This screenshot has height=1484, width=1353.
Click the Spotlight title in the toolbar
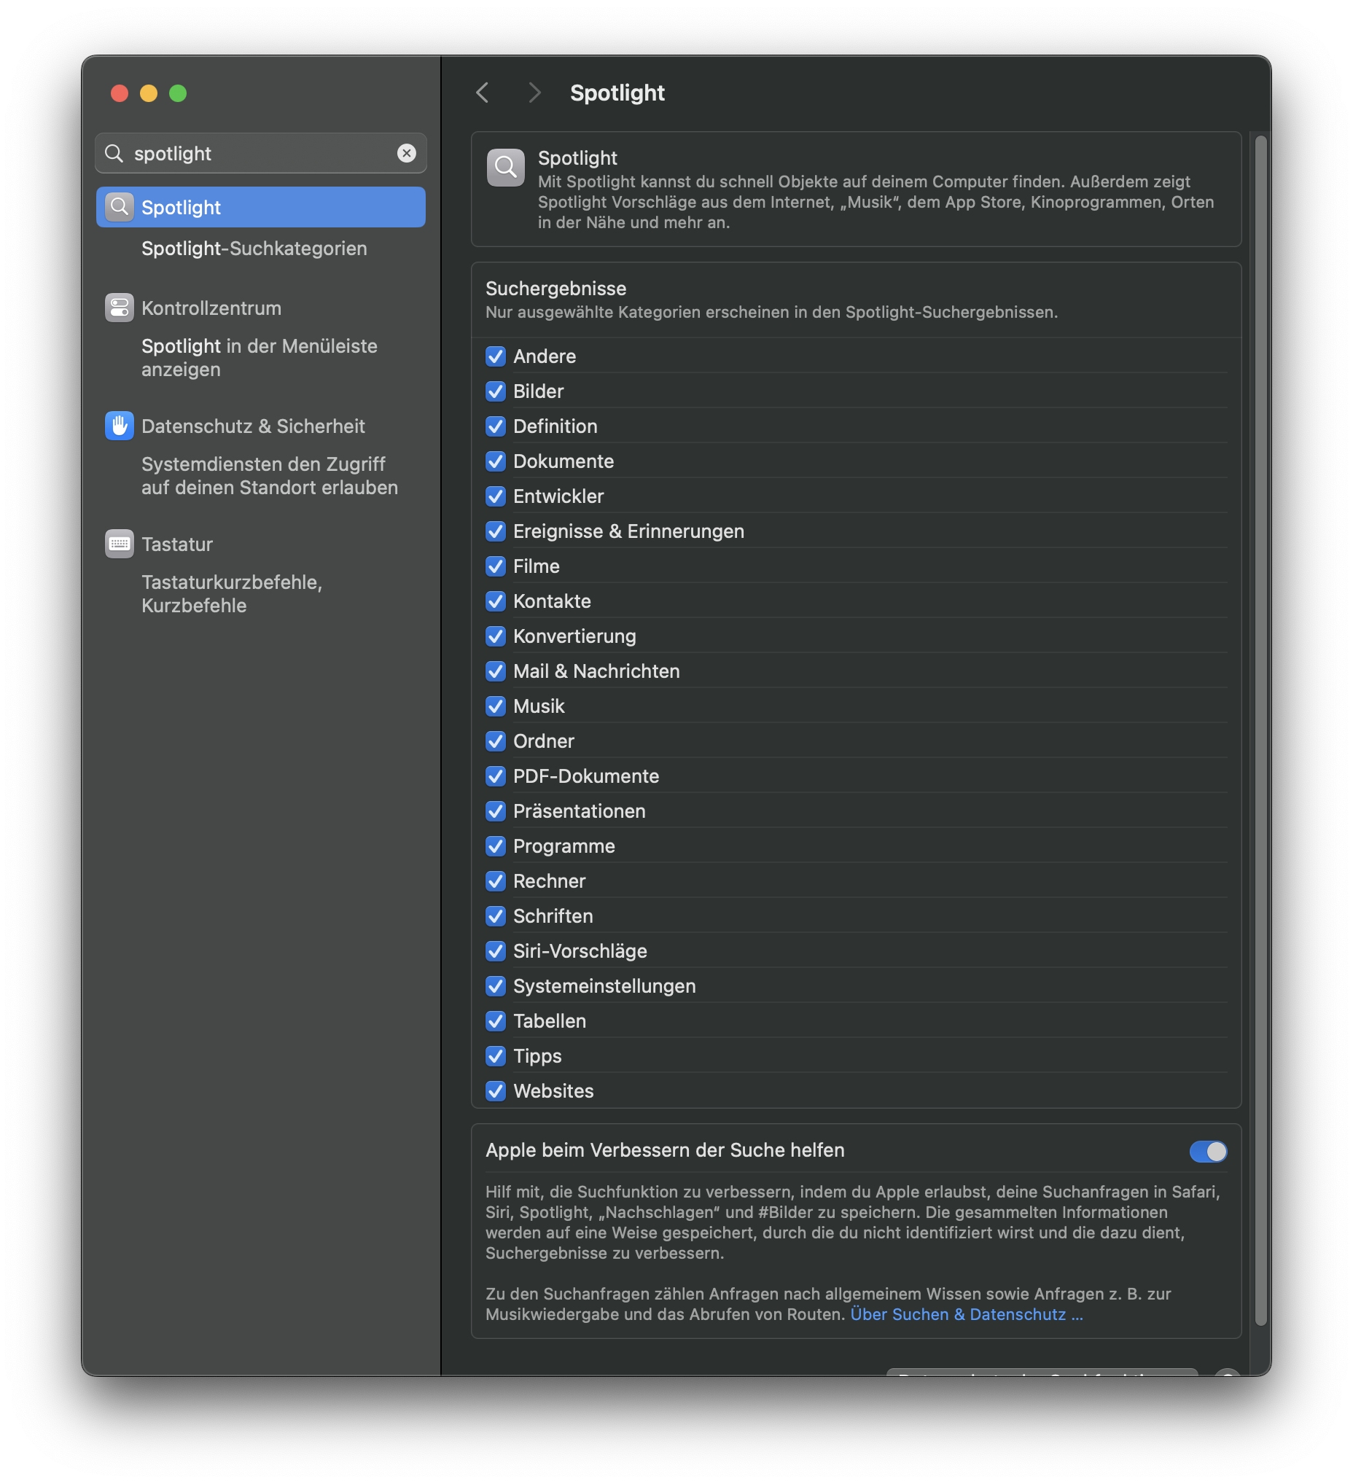tap(617, 93)
